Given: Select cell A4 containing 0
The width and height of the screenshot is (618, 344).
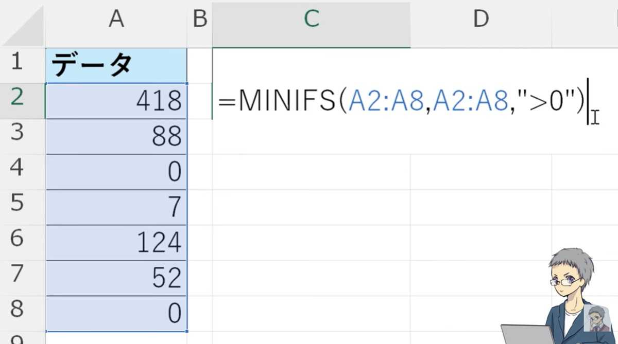Looking at the screenshot, I should (x=116, y=171).
